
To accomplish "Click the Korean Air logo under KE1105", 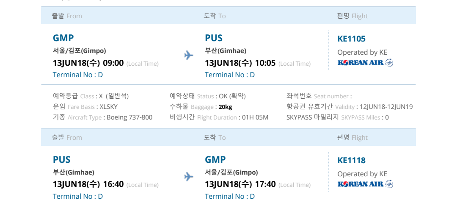I will 365,63.
